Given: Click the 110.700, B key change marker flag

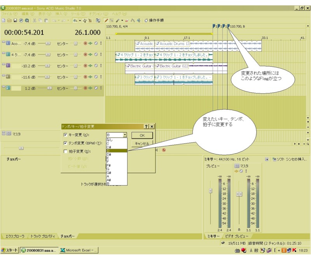Looking at the screenshot, I should (x=229, y=26).
